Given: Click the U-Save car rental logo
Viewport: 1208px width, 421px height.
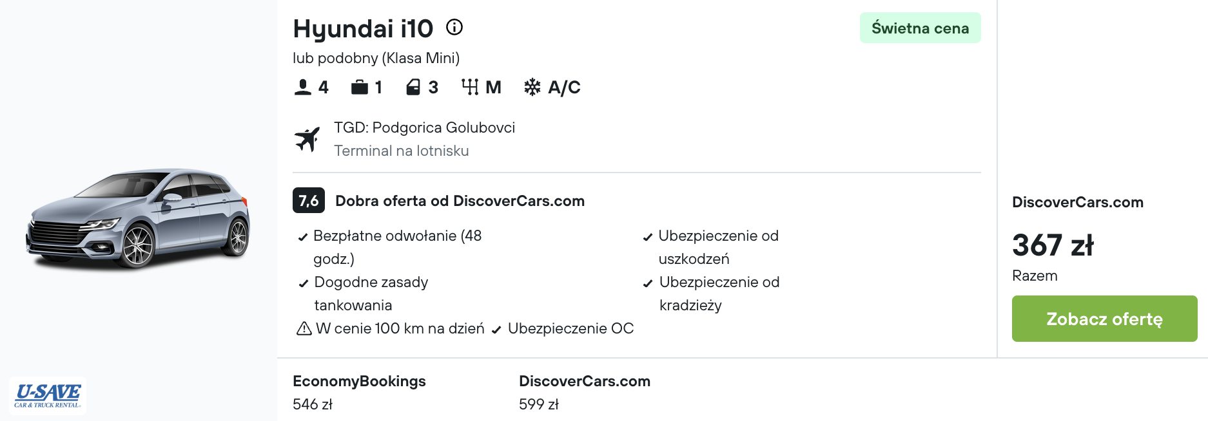Looking at the screenshot, I should click(x=48, y=395).
